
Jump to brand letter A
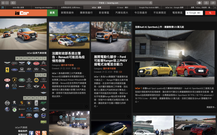(17, 58)
